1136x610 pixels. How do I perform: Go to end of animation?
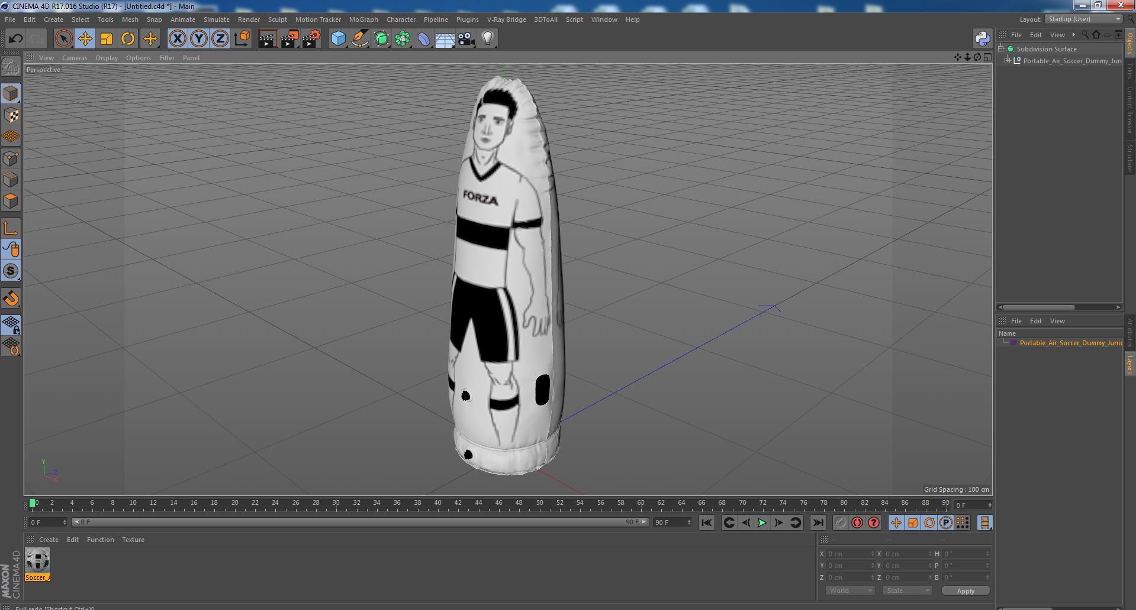click(x=818, y=523)
